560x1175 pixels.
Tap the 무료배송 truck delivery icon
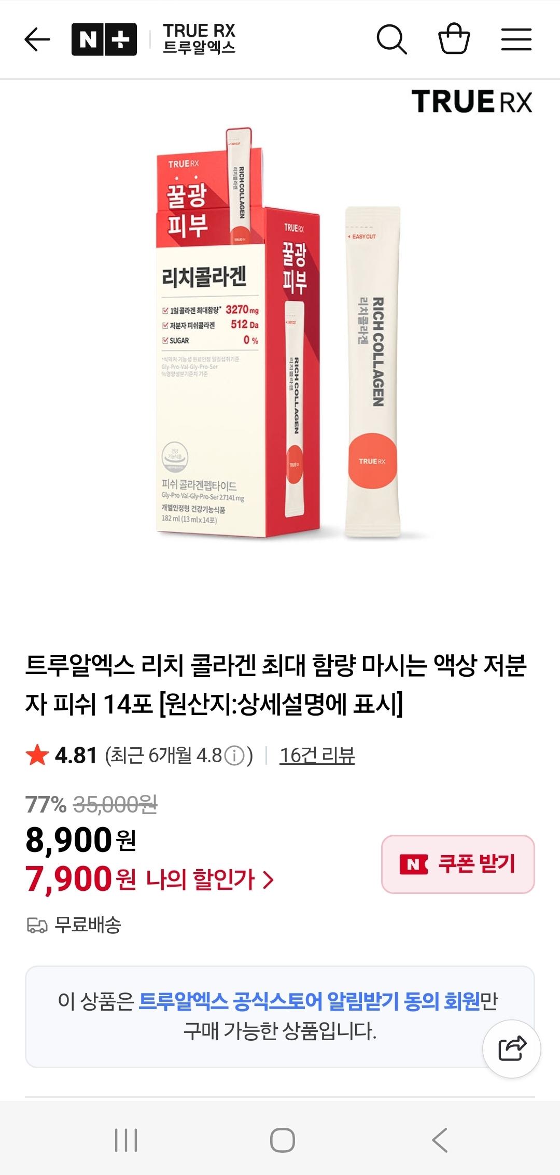tap(37, 925)
